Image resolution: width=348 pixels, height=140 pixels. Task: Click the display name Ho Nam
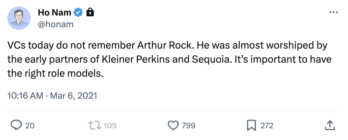(x=54, y=13)
